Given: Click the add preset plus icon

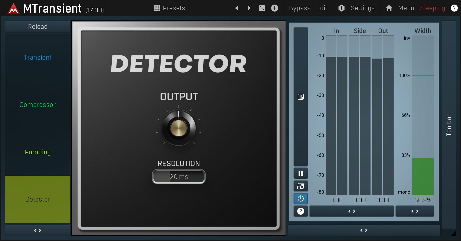Looking at the screenshot, I should click(274, 8).
